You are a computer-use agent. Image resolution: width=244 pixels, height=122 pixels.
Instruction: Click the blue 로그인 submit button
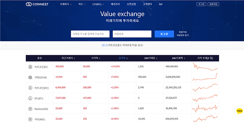point(164,34)
